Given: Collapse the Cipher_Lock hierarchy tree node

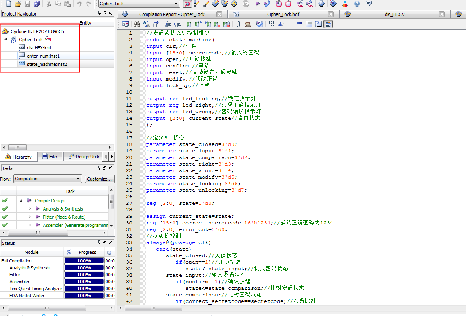Looking at the screenshot, I should (x=5, y=40).
